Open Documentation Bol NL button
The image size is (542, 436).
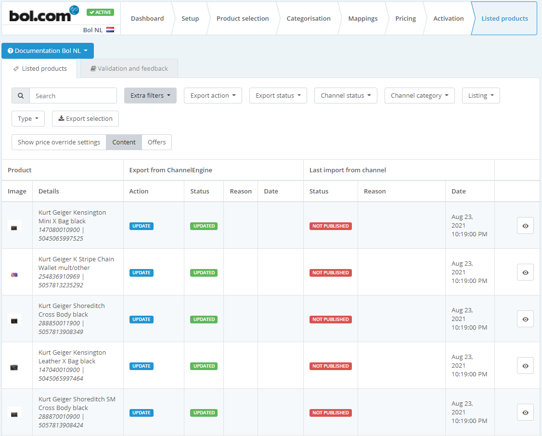coord(48,51)
